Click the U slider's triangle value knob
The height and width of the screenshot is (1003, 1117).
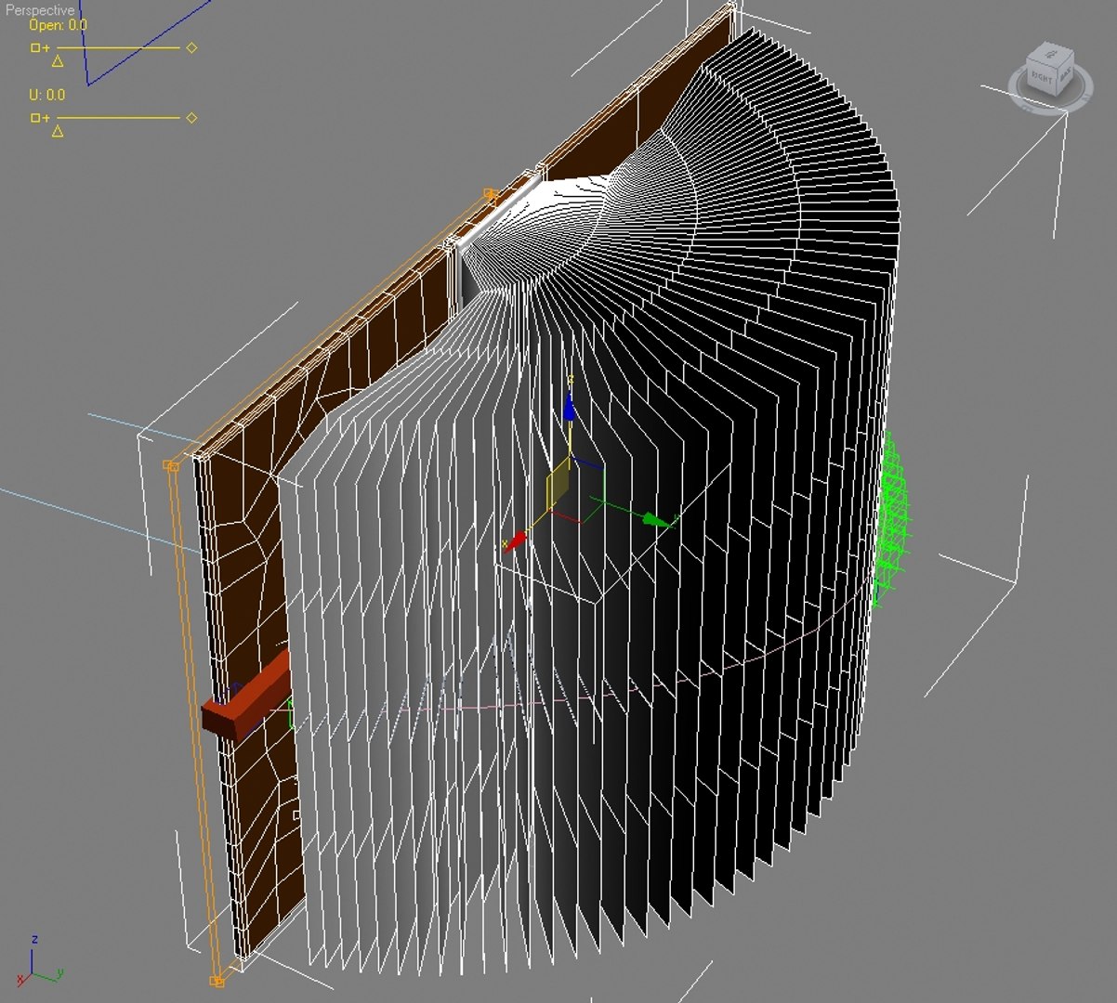pos(58,132)
